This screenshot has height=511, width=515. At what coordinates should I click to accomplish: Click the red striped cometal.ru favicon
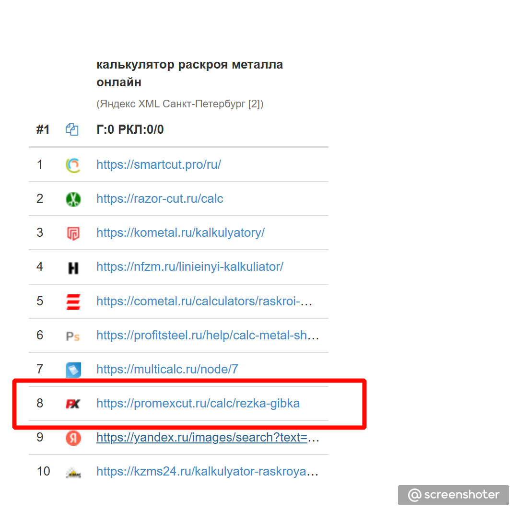coord(73,302)
